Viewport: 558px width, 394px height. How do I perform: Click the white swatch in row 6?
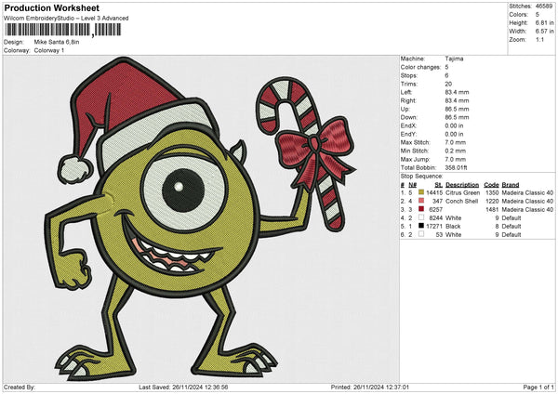pyautogui.click(x=421, y=234)
